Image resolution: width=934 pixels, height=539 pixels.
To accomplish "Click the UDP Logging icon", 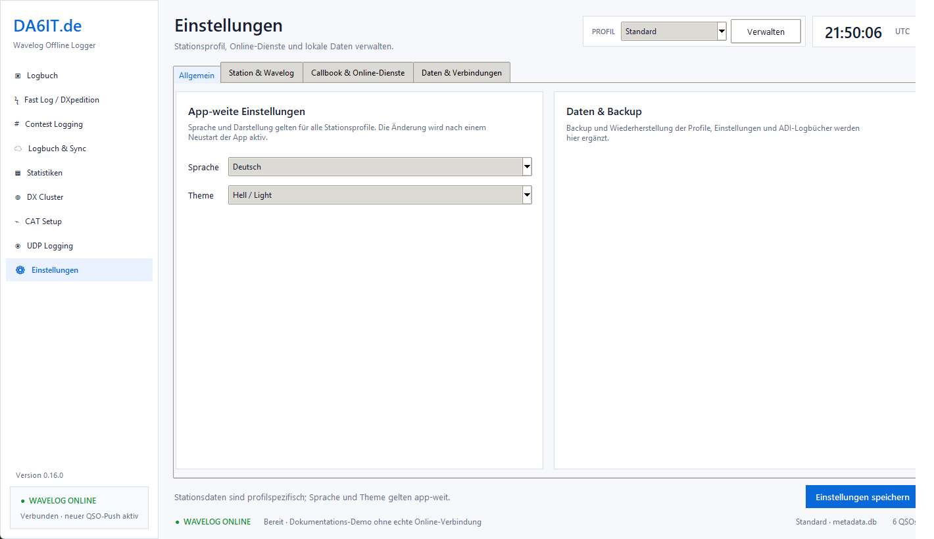I will tap(18, 246).
